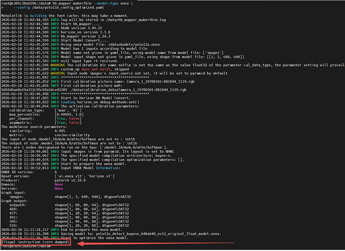The image size is (345, 251).
Task: Click the calibration_type value ['max', 'kl']
Action: tap(68, 110)
